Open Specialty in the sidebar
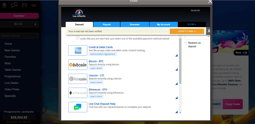 pos(10,96)
